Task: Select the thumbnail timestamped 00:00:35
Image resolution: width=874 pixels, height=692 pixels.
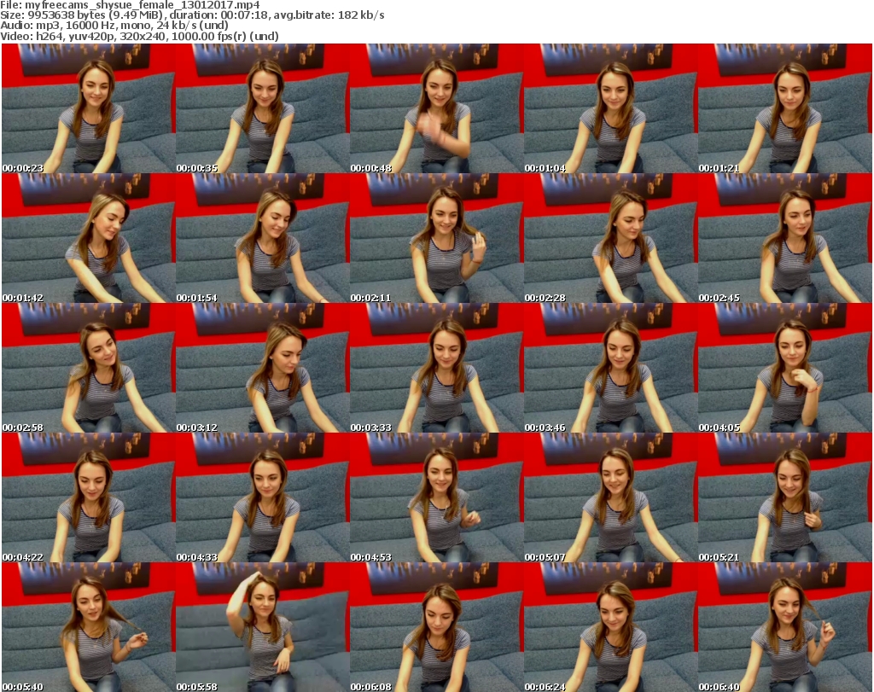Action: click(263, 108)
